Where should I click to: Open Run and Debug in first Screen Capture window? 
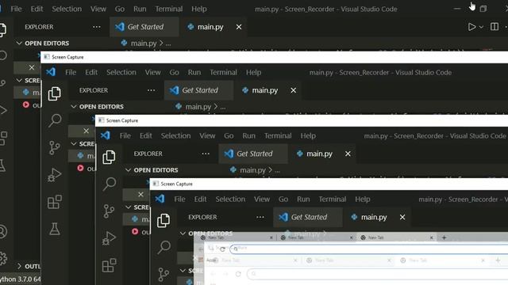(55, 175)
